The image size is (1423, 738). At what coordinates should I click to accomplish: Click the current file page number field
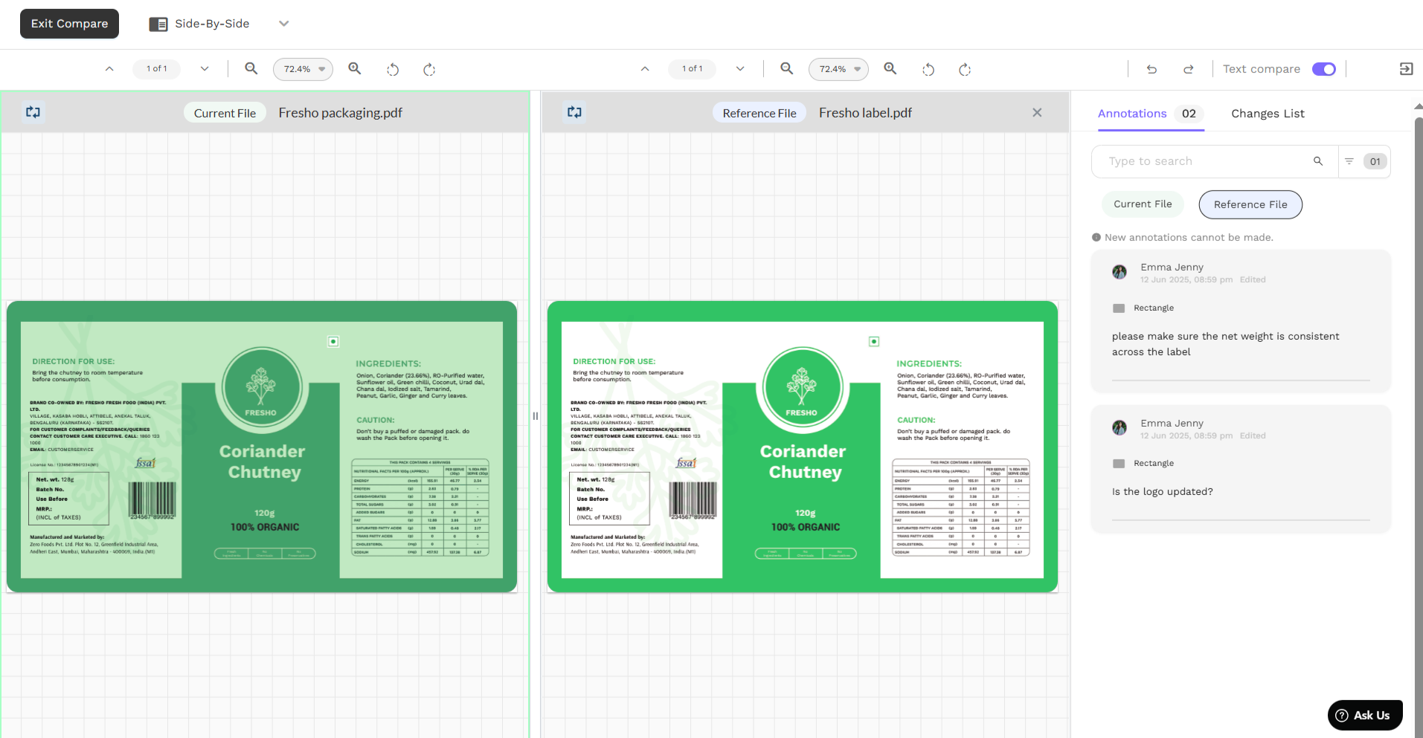(156, 68)
